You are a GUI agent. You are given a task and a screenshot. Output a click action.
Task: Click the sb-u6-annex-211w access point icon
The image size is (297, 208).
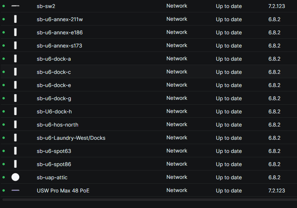(15, 19)
